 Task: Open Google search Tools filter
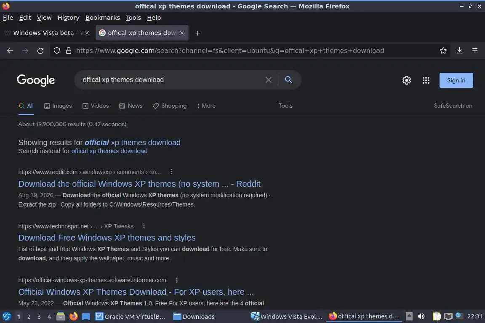pos(285,106)
